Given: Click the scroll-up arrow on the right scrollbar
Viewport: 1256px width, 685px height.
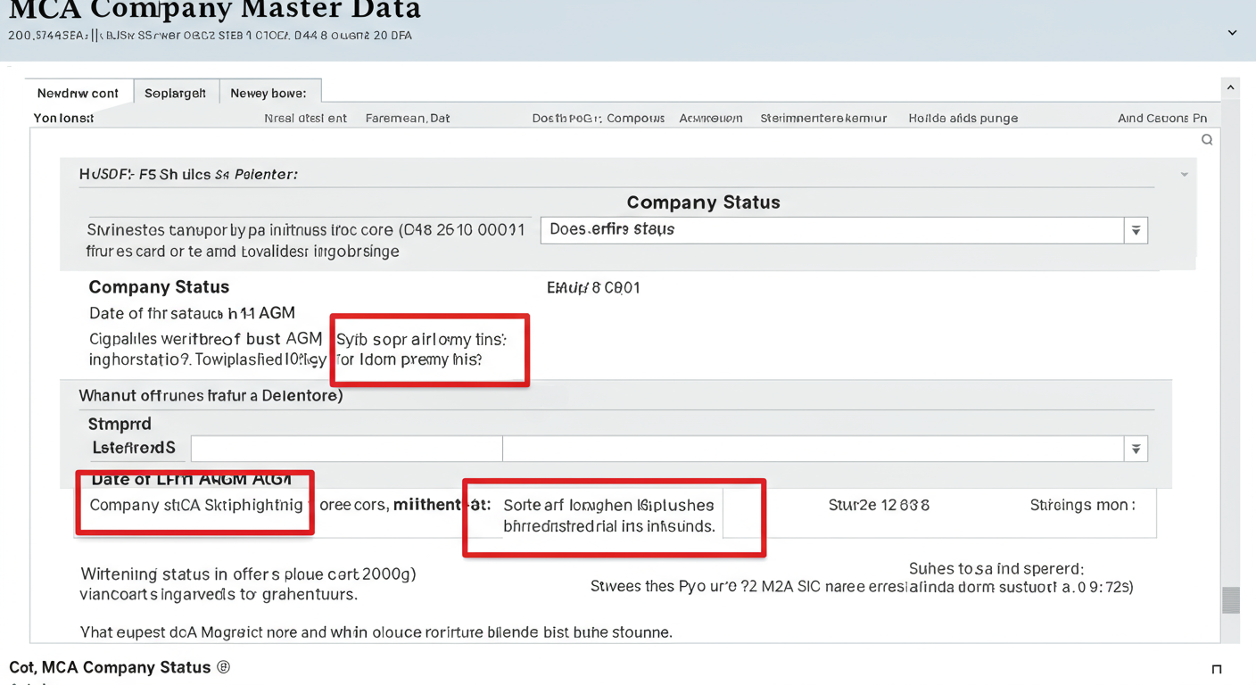Looking at the screenshot, I should [1231, 87].
